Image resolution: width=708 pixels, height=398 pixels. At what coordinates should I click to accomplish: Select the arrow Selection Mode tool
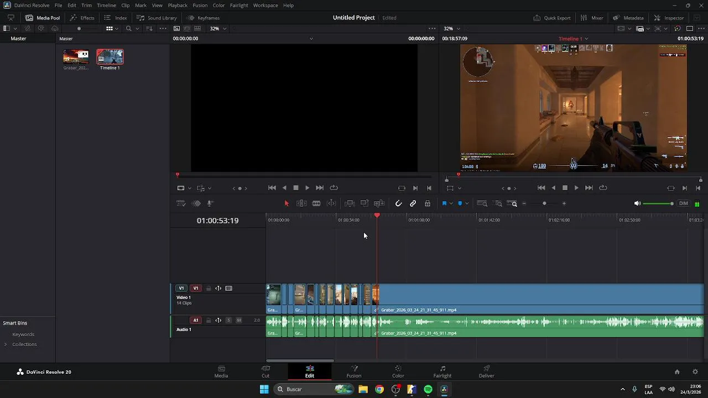(x=287, y=203)
